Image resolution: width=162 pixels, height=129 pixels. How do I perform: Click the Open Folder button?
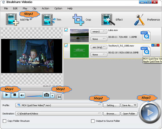coord(129,114)
